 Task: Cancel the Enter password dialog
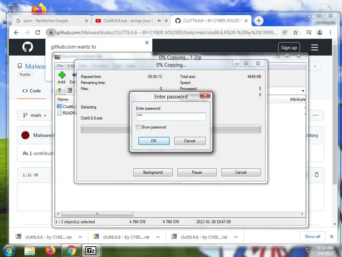point(190,141)
